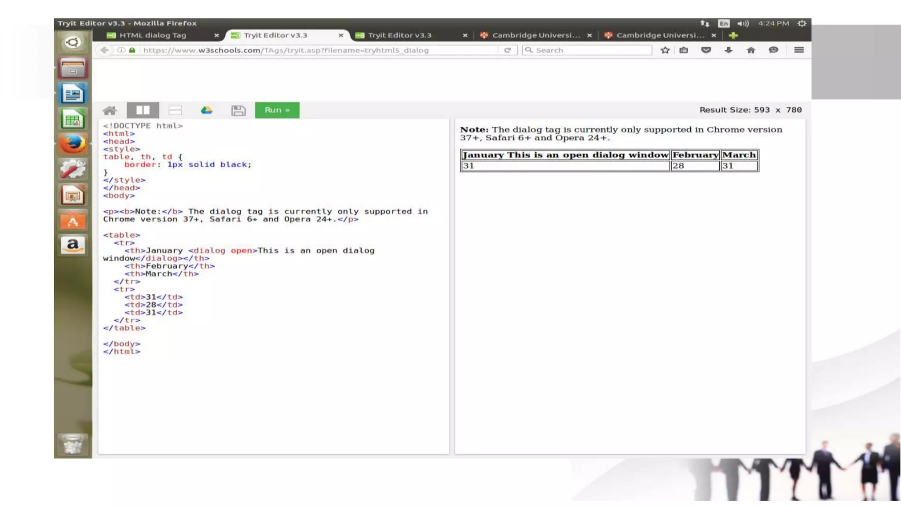Switch to HTML dialog Tag tab

153,35
